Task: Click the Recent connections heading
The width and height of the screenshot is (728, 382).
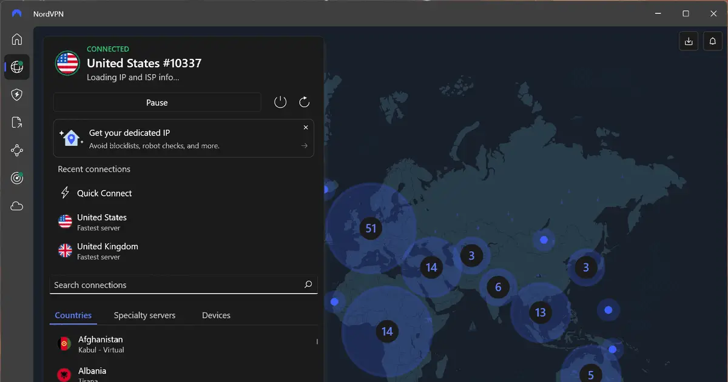Action: pos(94,169)
